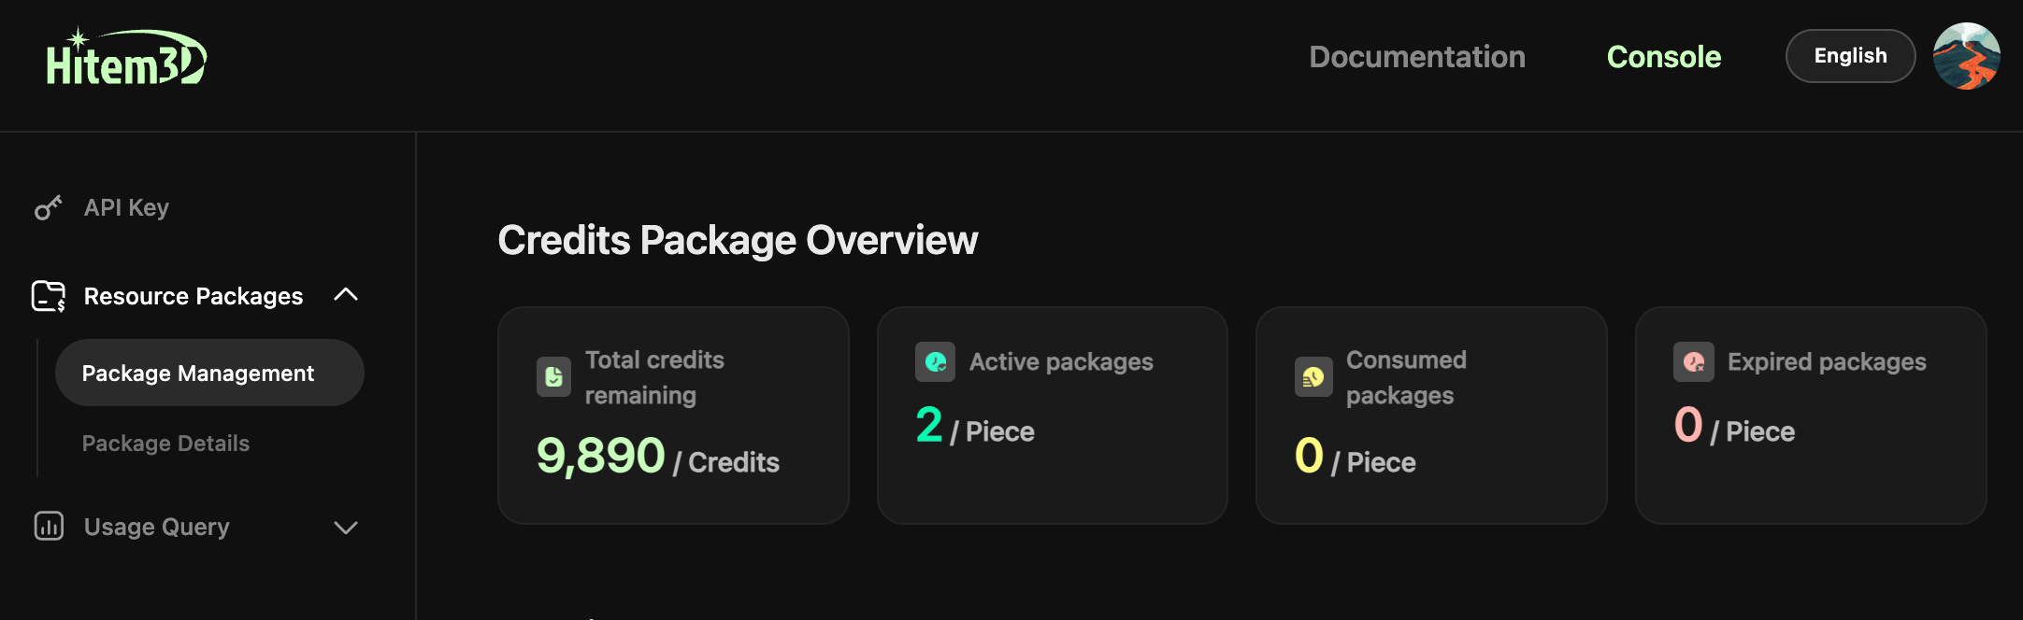Click the 9,890 credits value
This screenshot has width=2023, height=620.
[599, 455]
